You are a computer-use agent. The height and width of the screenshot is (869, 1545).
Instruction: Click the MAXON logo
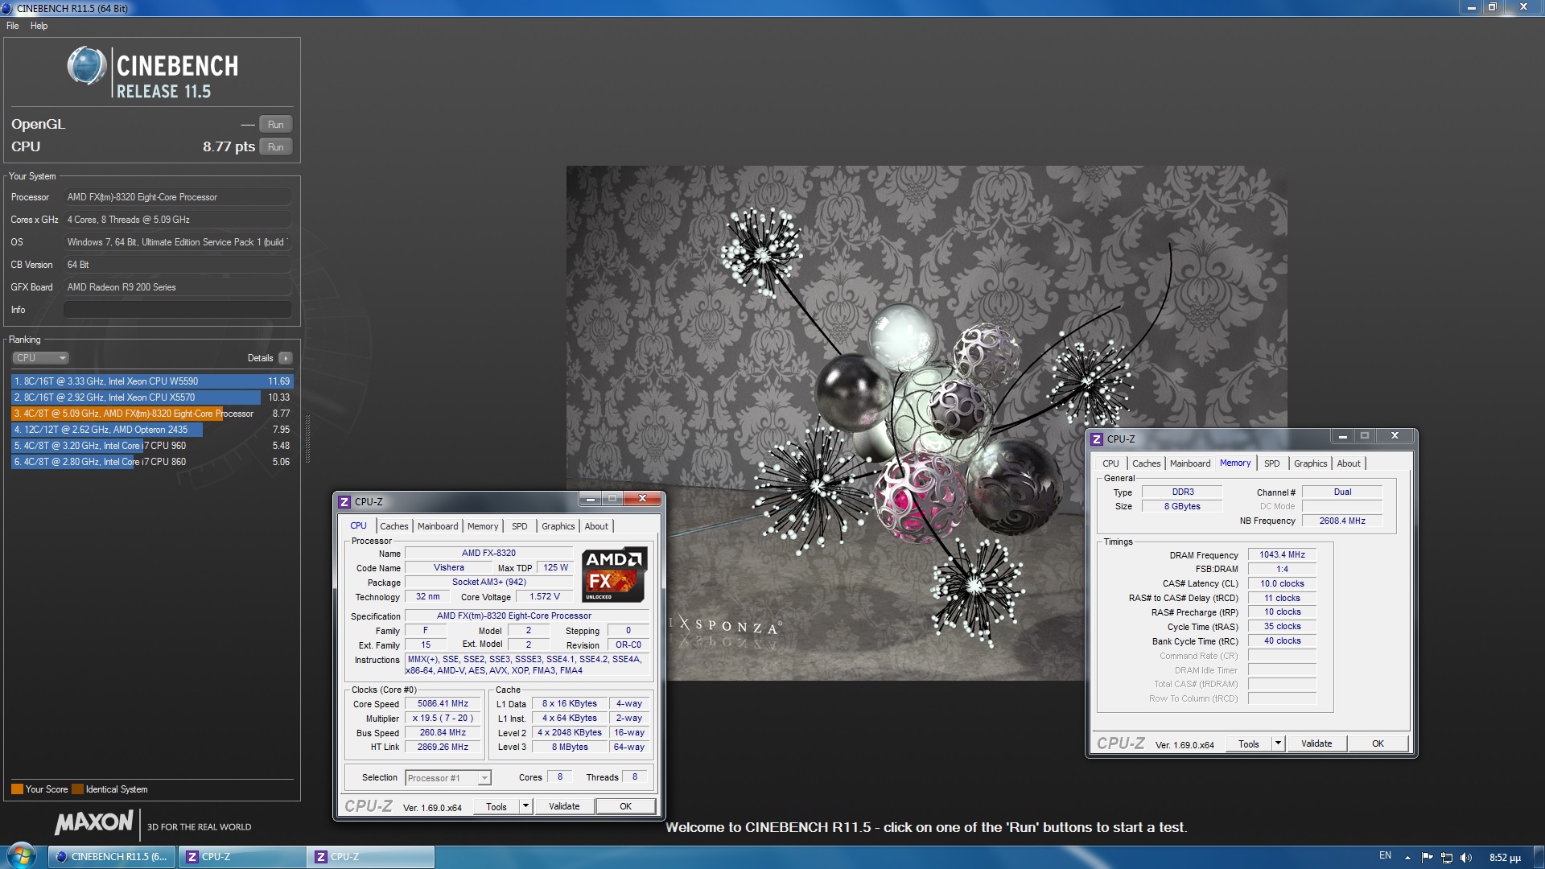pos(93,822)
